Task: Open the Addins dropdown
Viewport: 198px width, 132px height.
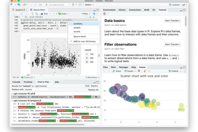Action: click(89, 5)
